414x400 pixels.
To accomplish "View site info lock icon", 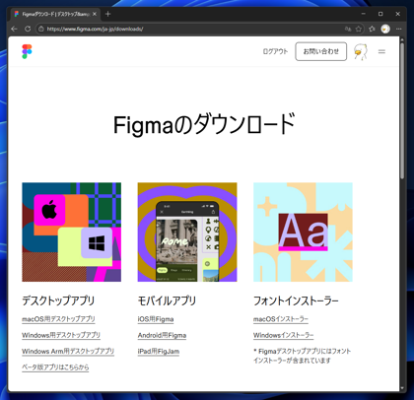I will pyautogui.click(x=40, y=29).
